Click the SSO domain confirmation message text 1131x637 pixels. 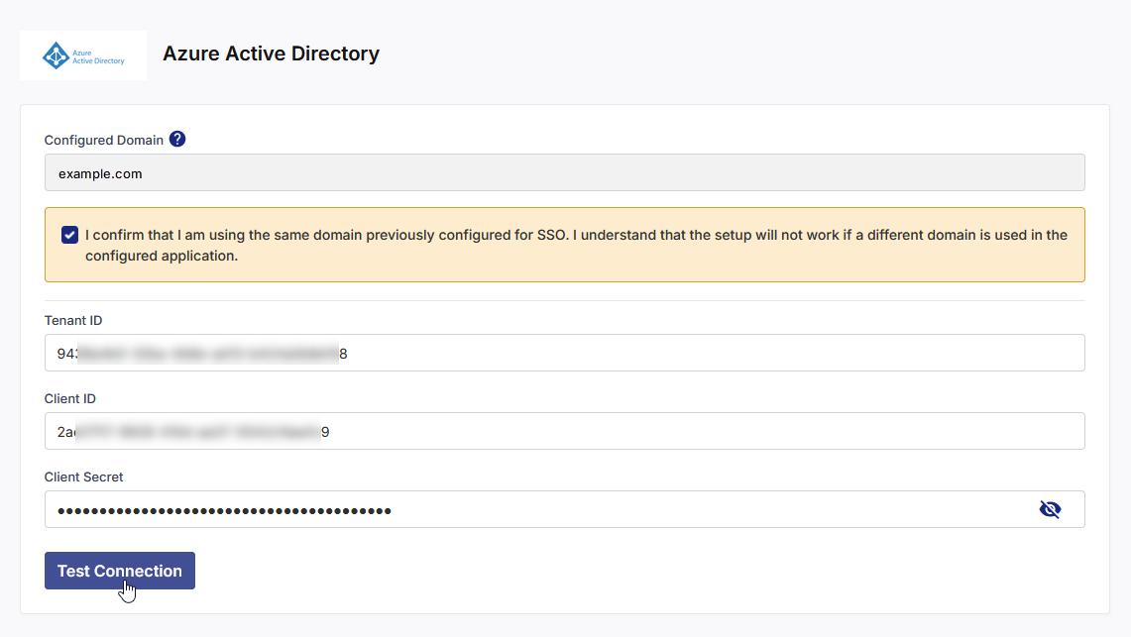pyautogui.click(x=575, y=245)
